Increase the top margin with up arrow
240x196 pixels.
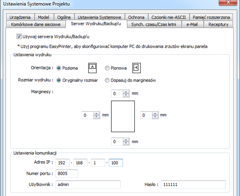tap(126, 92)
